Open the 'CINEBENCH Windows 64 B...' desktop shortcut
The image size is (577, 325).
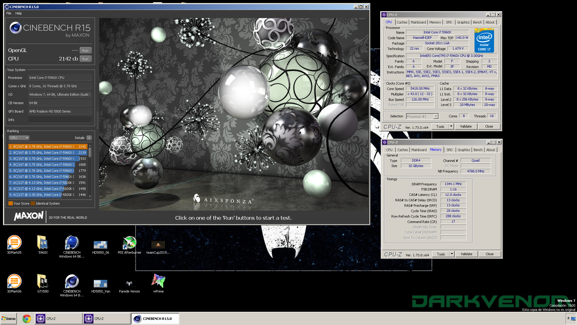click(x=72, y=285)
